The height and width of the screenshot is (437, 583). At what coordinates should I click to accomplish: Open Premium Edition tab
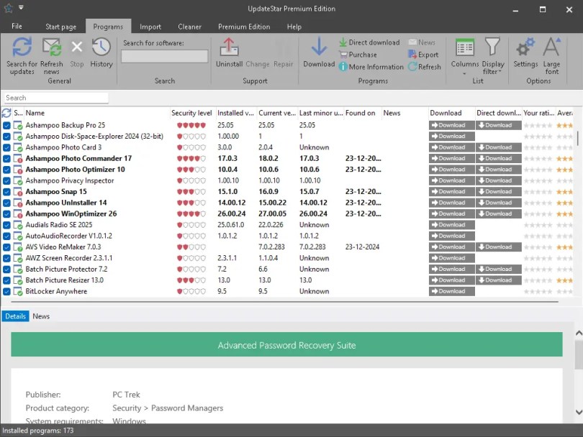click(x=244, y=27)
